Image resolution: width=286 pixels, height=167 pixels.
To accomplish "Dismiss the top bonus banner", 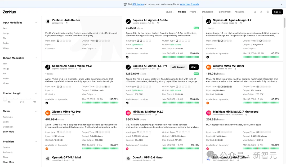I will pos(281,4).
